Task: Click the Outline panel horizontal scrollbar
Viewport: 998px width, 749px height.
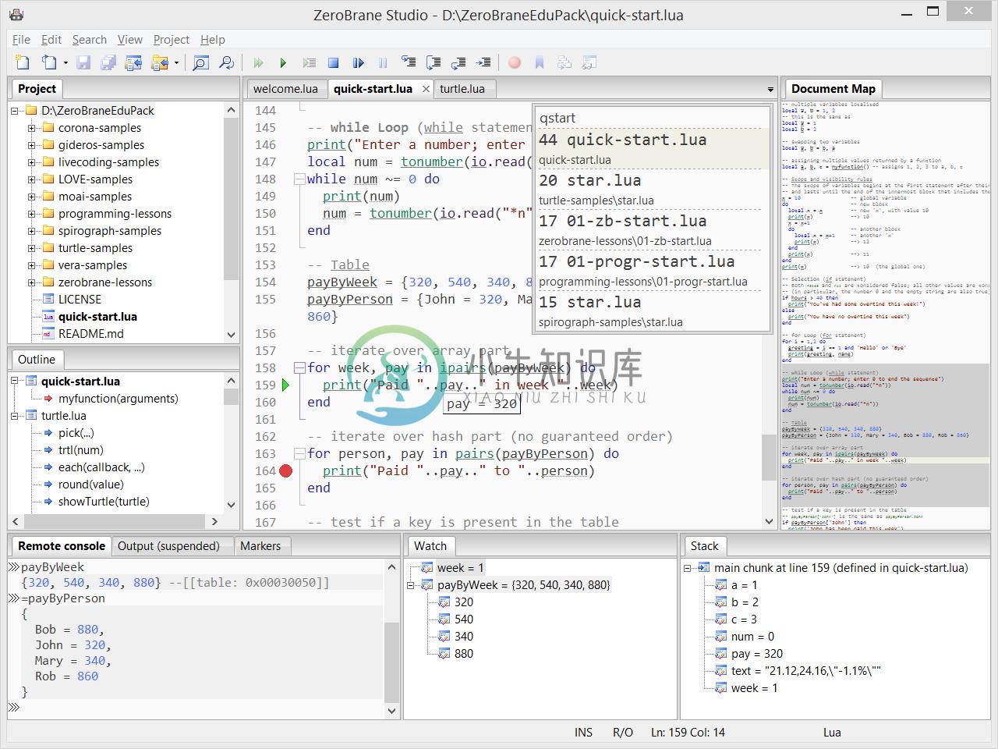Action: [115, 520]
